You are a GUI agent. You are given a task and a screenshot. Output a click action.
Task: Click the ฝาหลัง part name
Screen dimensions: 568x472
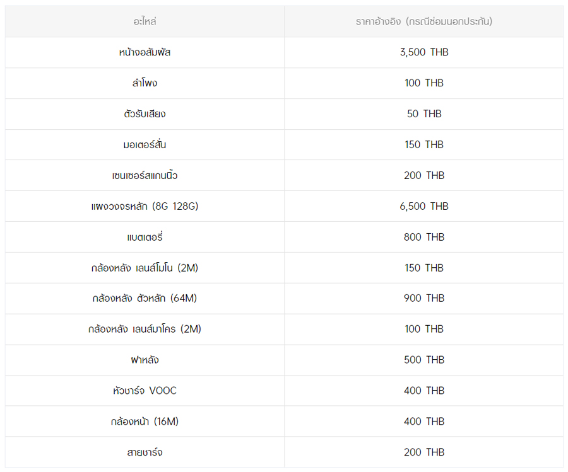click(x=145, y=360)
